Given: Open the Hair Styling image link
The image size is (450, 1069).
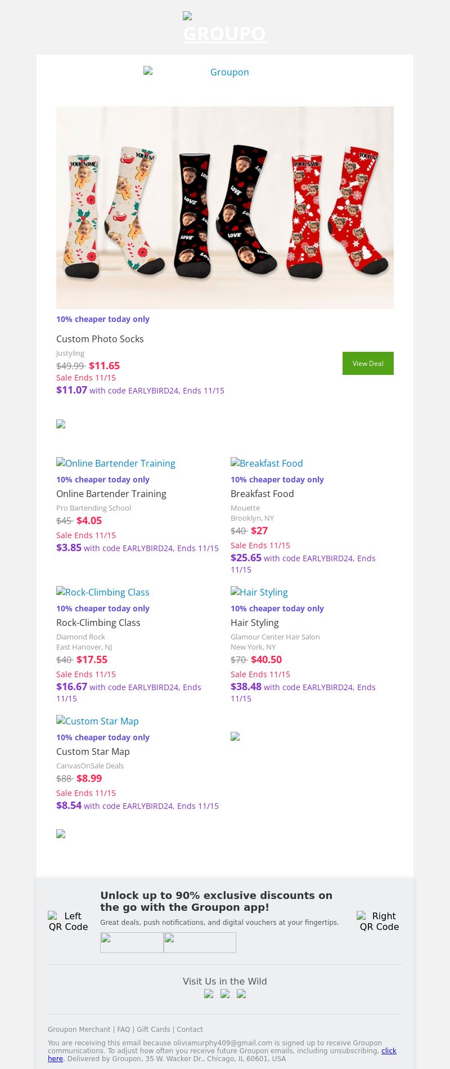Looking at the screenshot, I should (259, 592).
